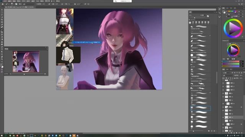Open the brush blending mode dropdown in options bar
245x137 pixels.
click(29, 4)
